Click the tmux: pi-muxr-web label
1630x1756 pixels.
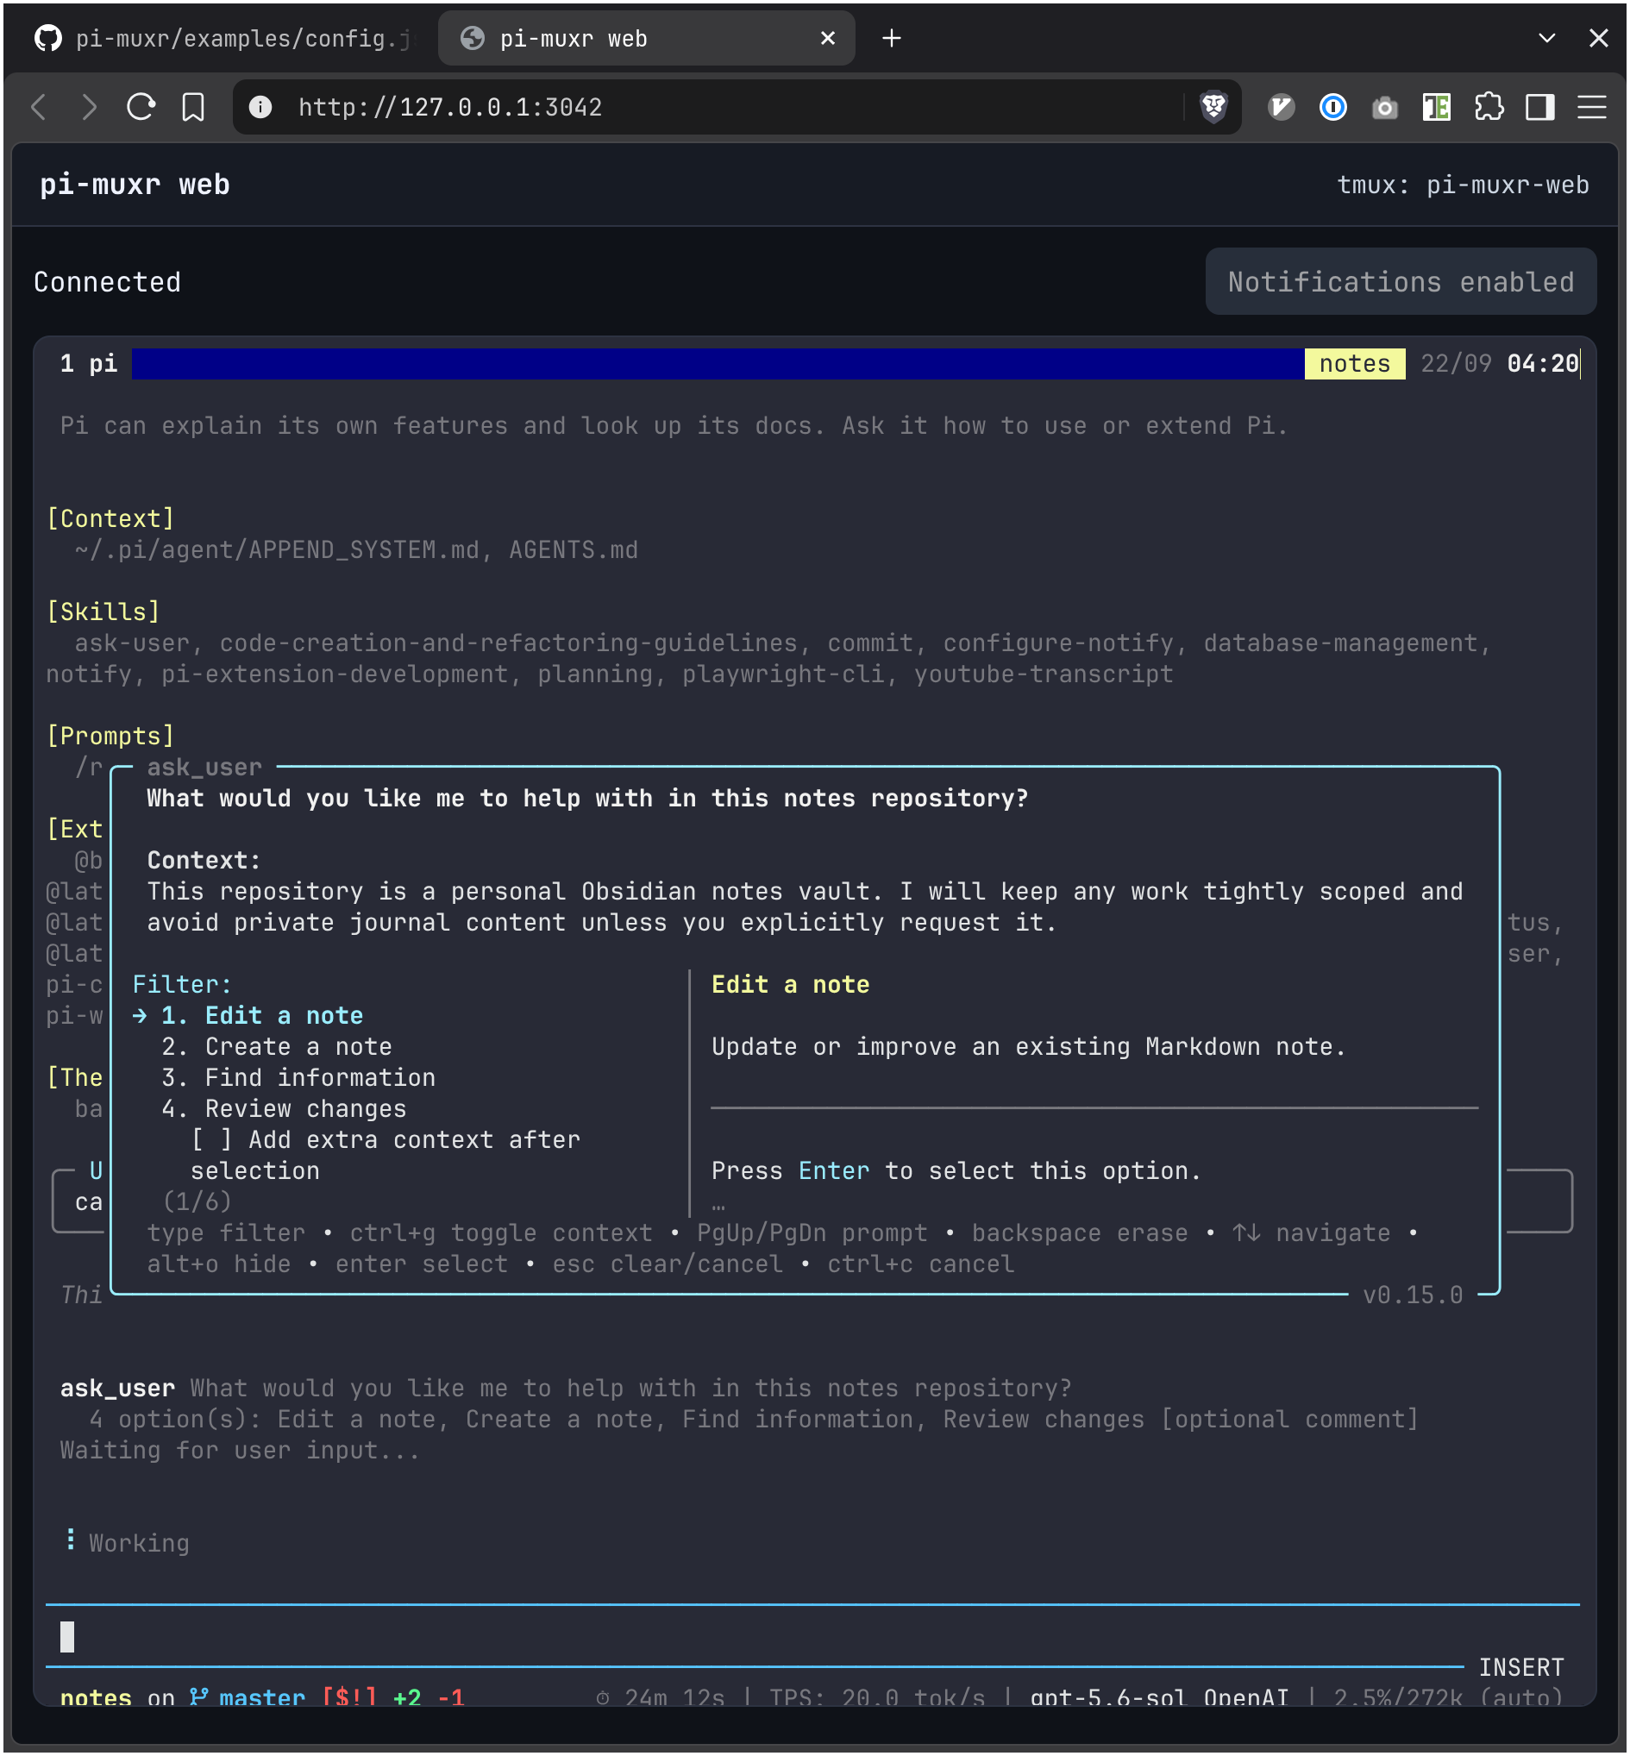(x=1464, y=185)
